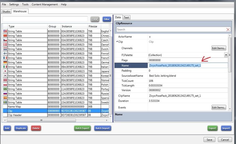This screenshot has height=144, width=236.
Task: Select the highlighted Clip row
Action: coord(56,111)
